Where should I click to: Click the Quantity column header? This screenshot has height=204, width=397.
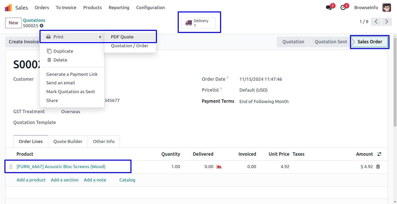tap(171, 154)
